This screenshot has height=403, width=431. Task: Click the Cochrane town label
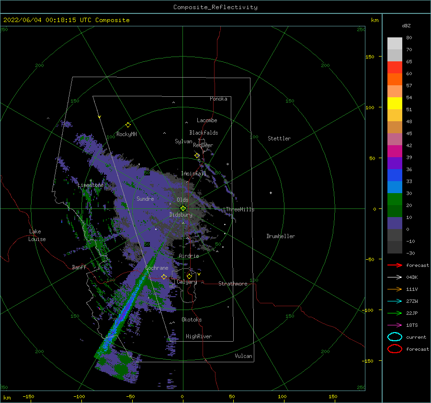click(x=157, y=268)
